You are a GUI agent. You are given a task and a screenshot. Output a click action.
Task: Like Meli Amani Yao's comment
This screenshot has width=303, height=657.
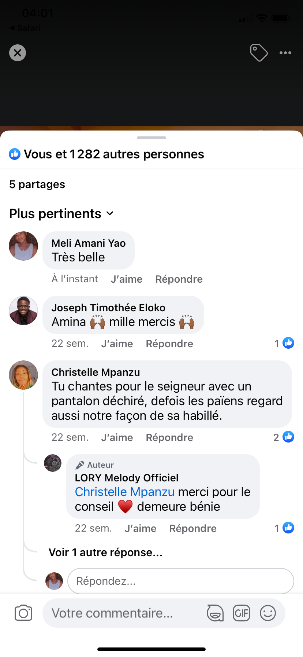[127, 279]
